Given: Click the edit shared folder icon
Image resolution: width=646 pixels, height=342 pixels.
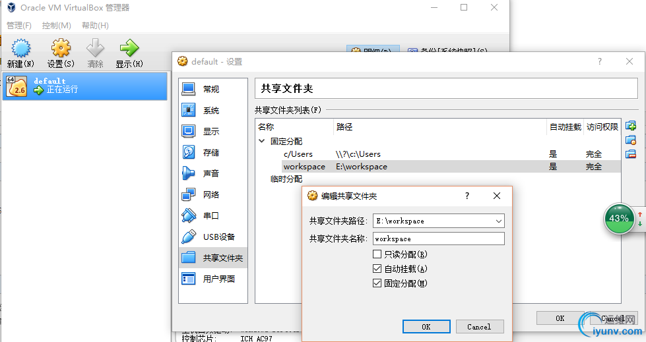Looking at the screenshot, I should (x=631, y=140).
